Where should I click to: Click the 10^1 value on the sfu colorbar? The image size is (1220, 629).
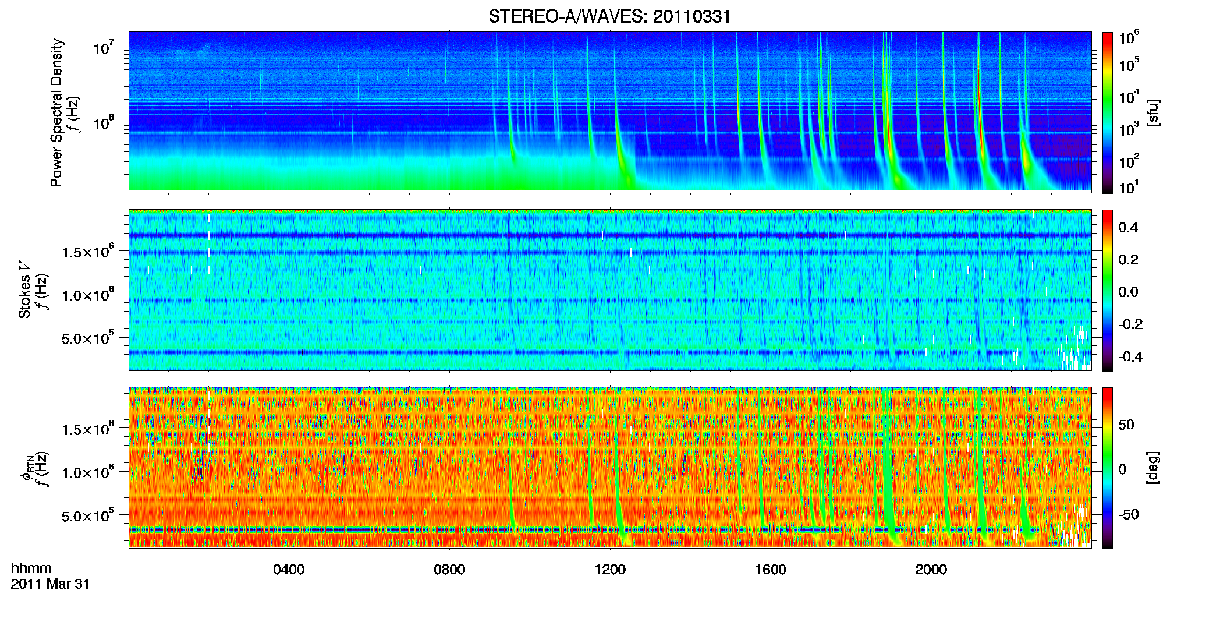[x=1129, y=188]
